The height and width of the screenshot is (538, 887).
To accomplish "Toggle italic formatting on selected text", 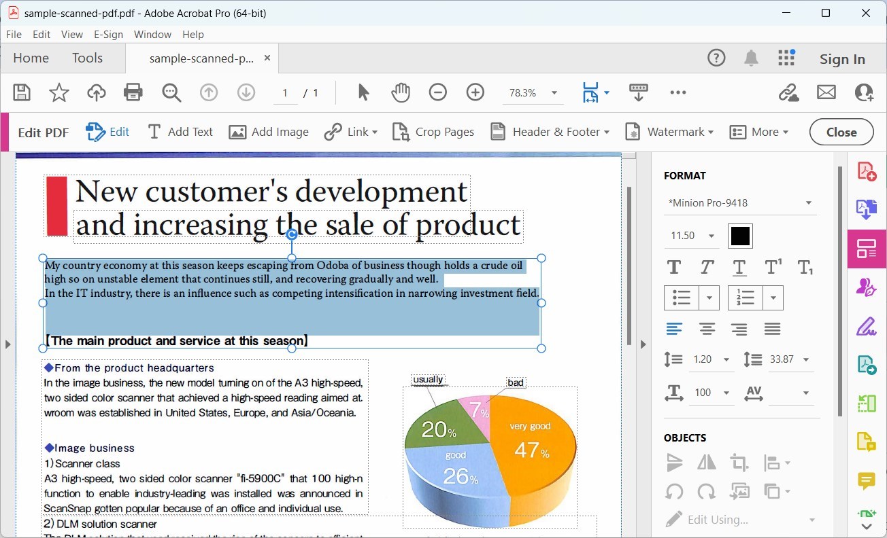I will [706, 267].
